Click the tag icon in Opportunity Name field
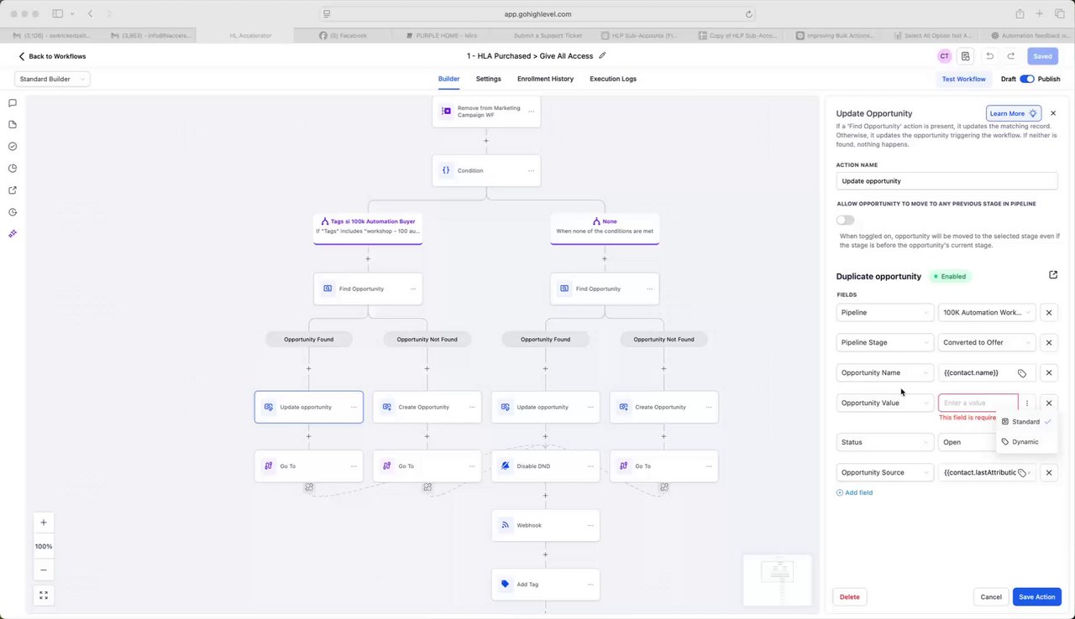Viewport: 1075px width, 619px height. click(x=1022, y=373)
